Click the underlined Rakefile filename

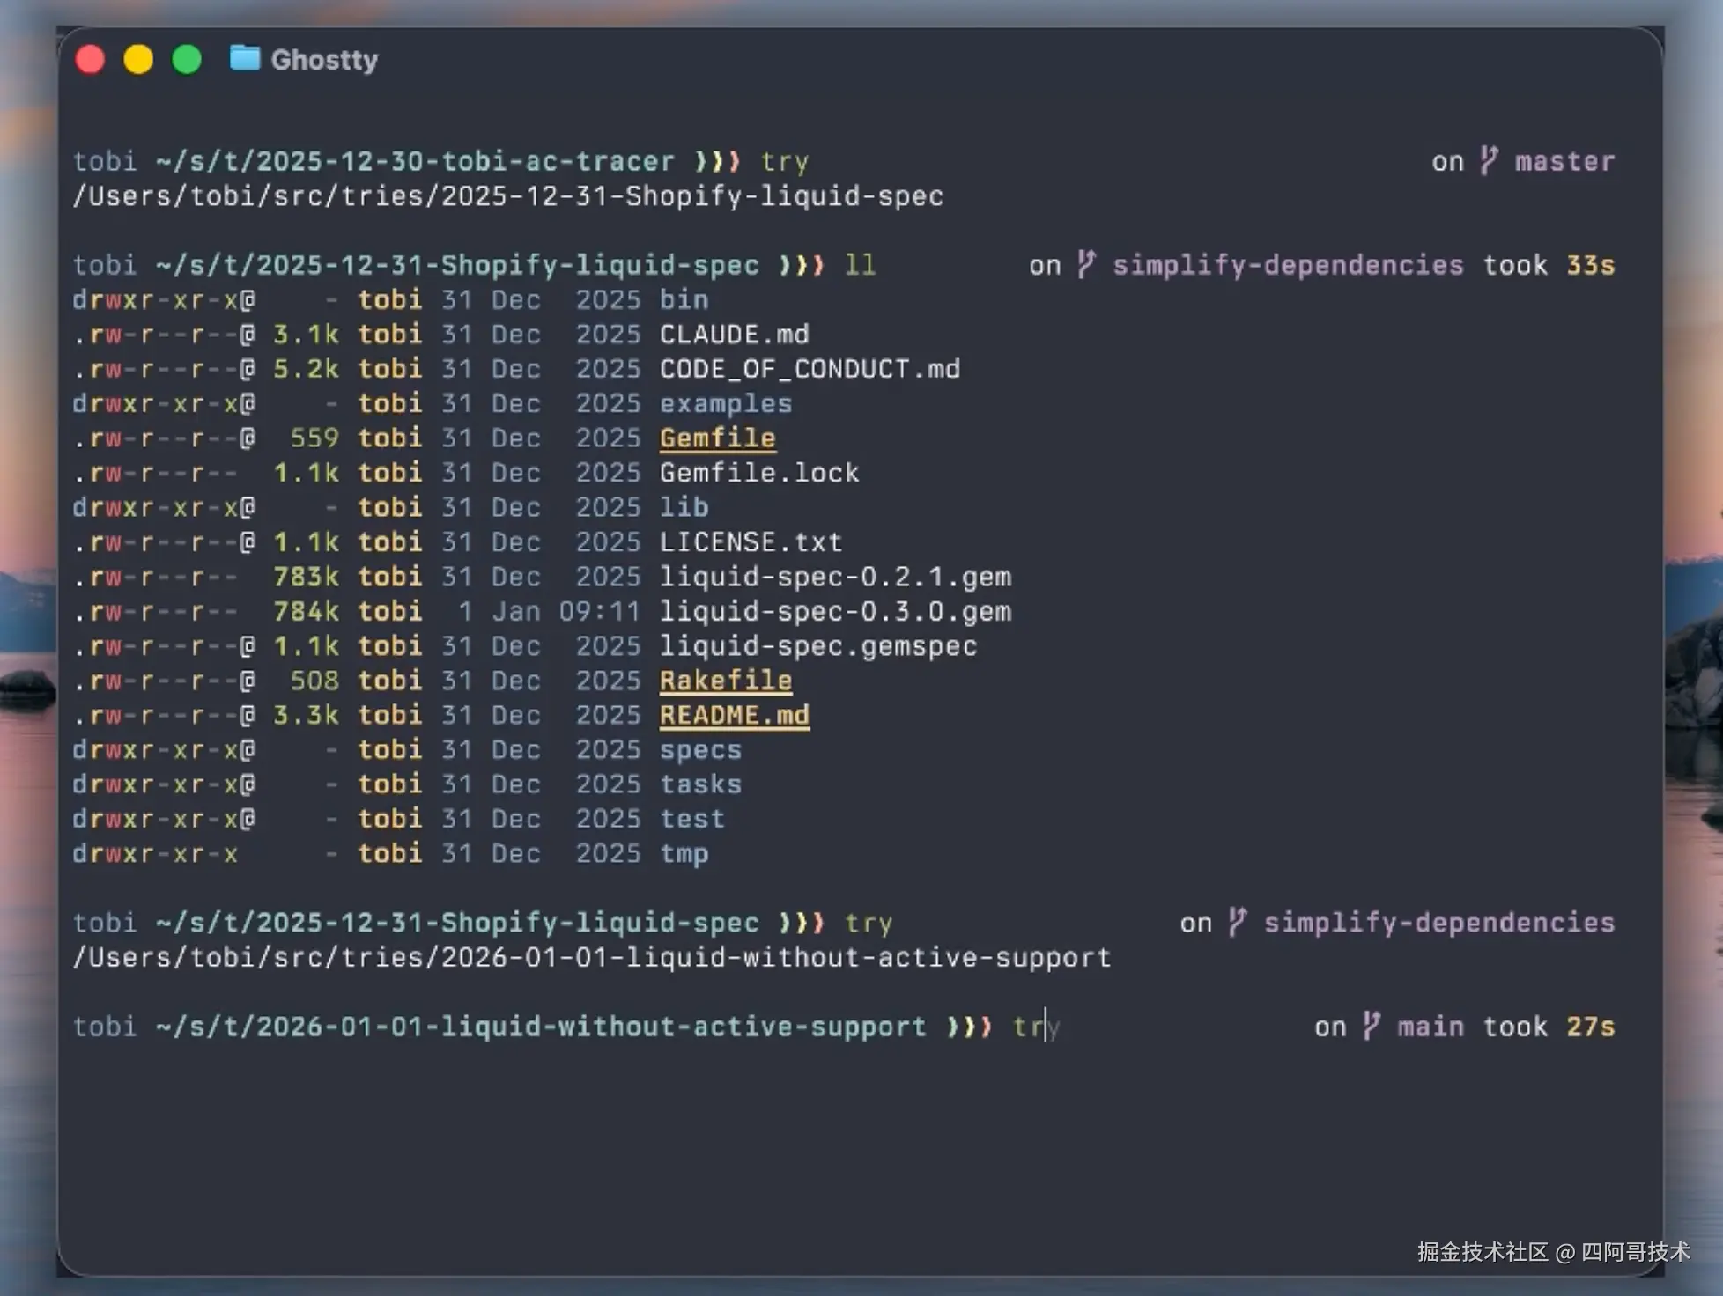(x=725, y=681)
